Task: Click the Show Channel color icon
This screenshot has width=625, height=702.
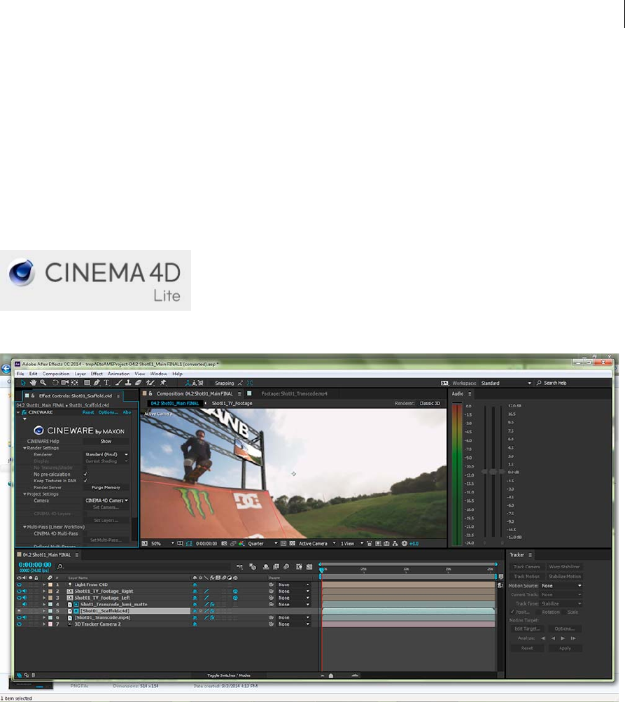Action: click(241, 544)
